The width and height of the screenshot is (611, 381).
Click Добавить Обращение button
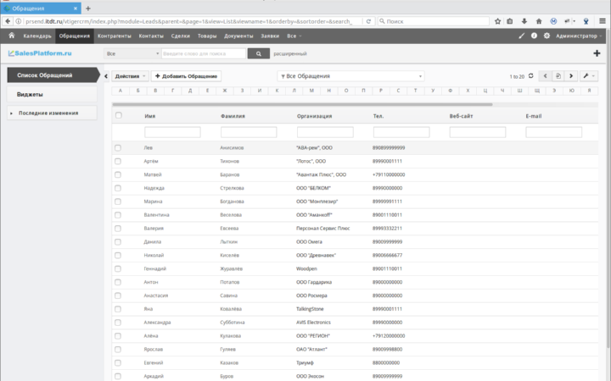coord(186,76)
